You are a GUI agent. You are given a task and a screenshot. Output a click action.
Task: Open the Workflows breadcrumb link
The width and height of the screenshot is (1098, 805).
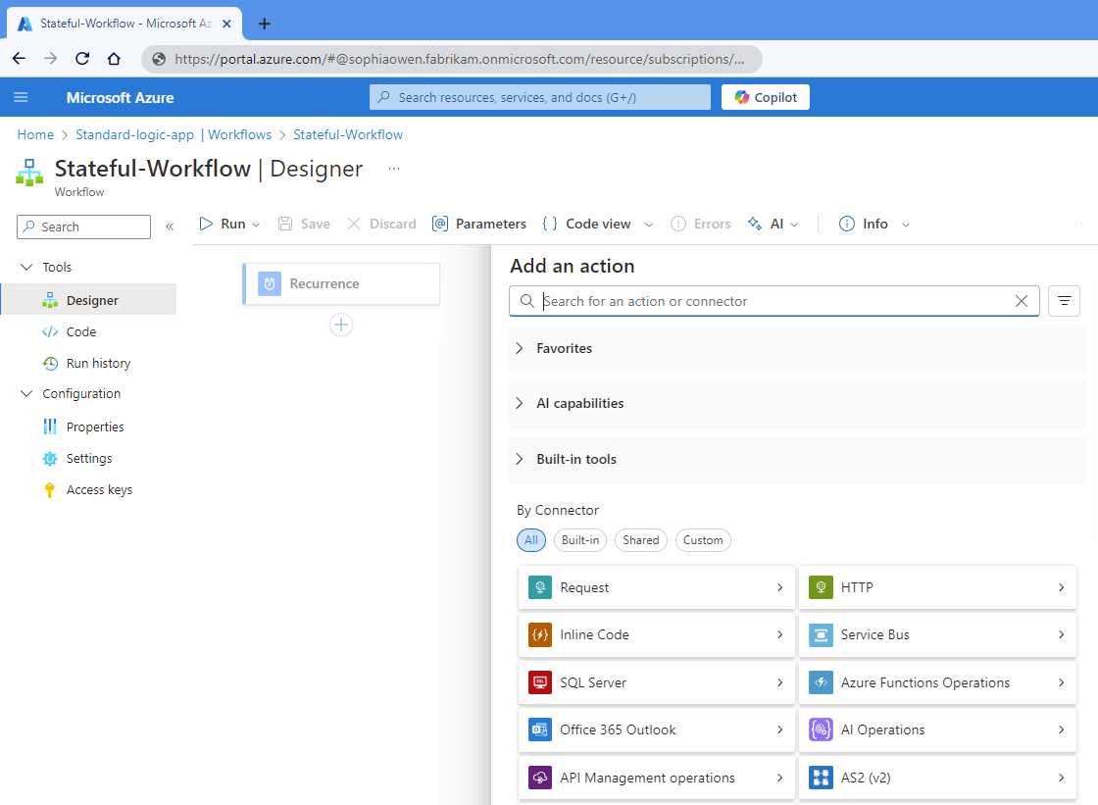tap(239, 134)
